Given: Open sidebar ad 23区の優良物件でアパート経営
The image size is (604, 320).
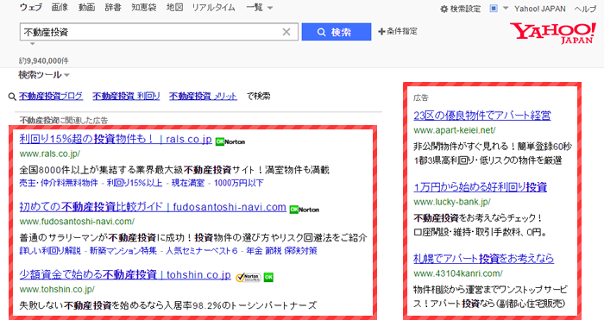Looking at the screenshot, I should pos(482,115).
